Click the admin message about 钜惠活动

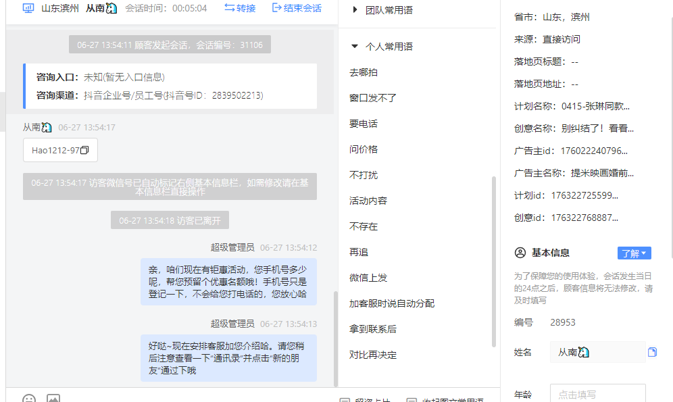tap(228, 282)
